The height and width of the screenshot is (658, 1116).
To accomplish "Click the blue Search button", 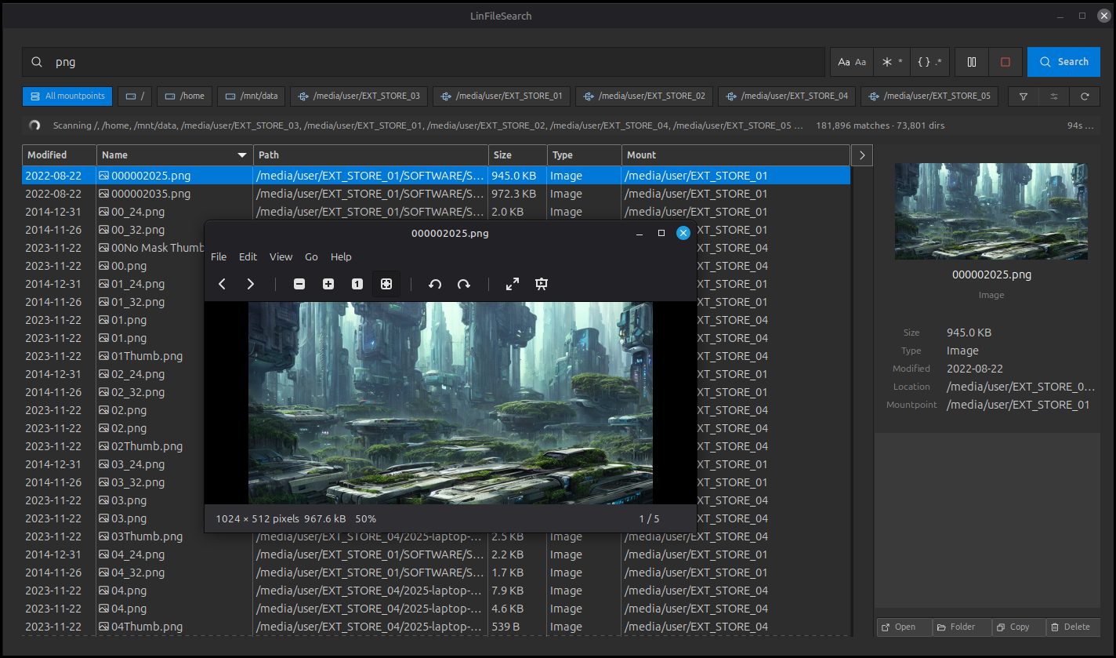I will click(1063, 62).
